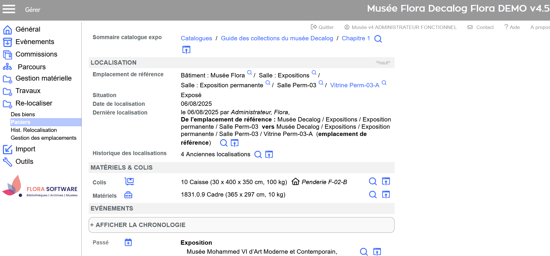Image resolution: width=550 pixels, height=256 pixels.
Task: Open the Catalogues breadcrumb link
Action: pyautogui.click(x=196, y=38)
